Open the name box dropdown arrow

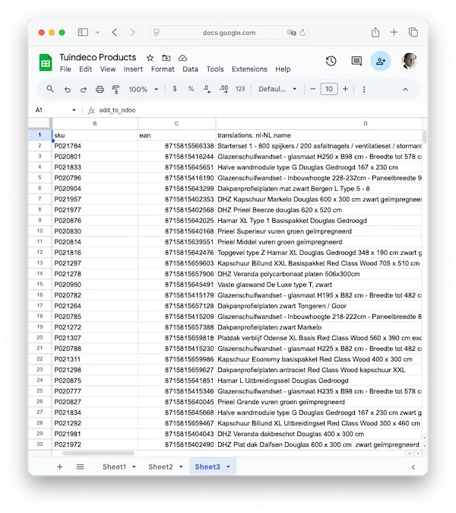click(x=74, y=110)
